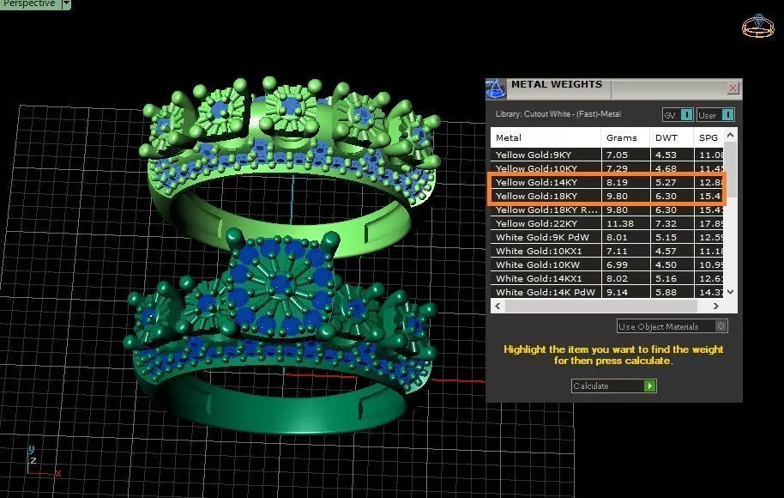Image resolution: width=784 pixels, height=498 pixels.
Task: Click the 8.19 grams value
Action: pyautogui.click(x=617, y=182)
